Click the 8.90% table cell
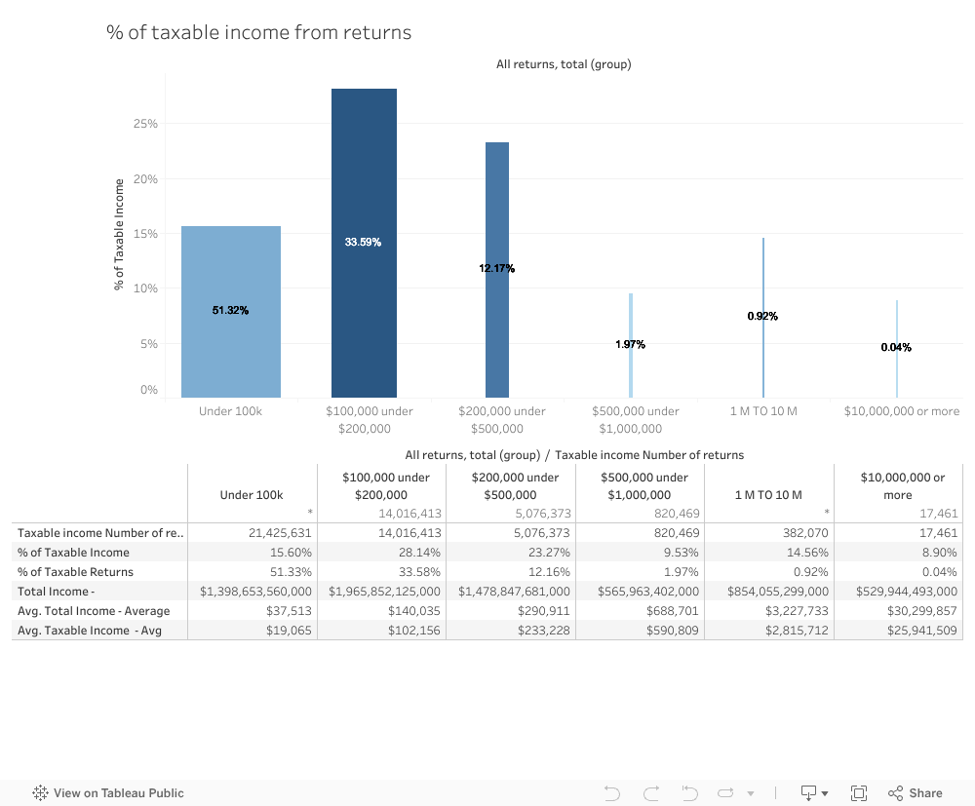 939,552
